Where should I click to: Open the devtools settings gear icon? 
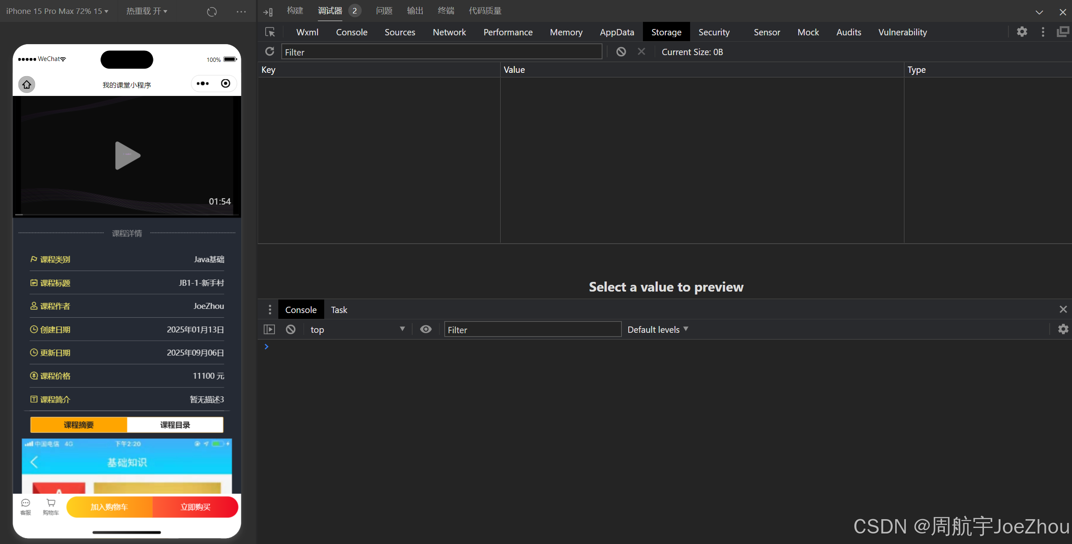[x=1022, y=32]
